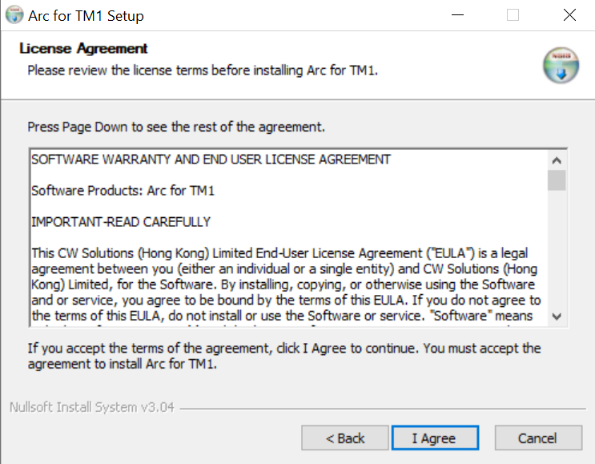Grab the license text scrollbar thumb

[x=557, y=180]
